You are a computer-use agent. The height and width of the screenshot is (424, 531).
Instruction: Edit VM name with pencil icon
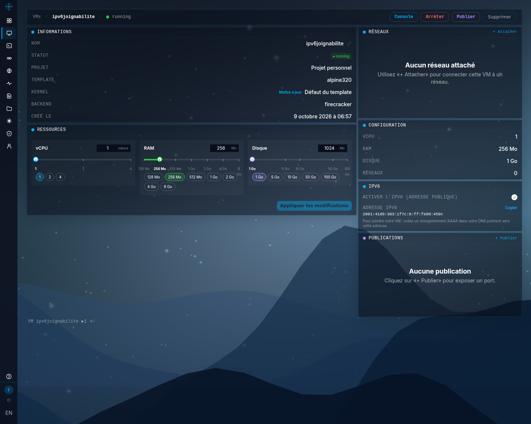[x=349, y=44]
